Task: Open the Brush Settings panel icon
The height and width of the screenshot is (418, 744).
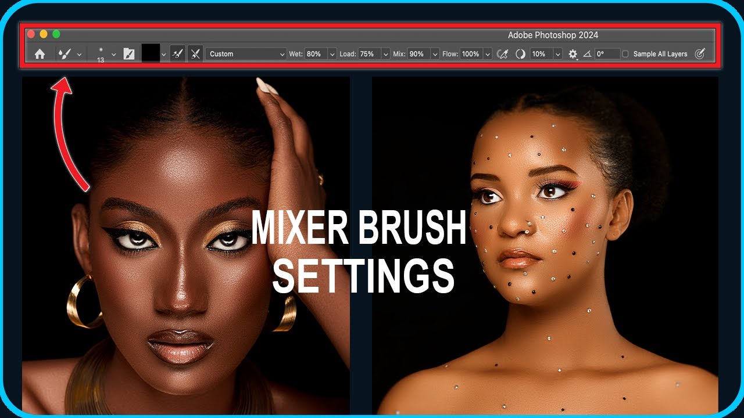Action: pyautogui.click(x=129, y=54)
